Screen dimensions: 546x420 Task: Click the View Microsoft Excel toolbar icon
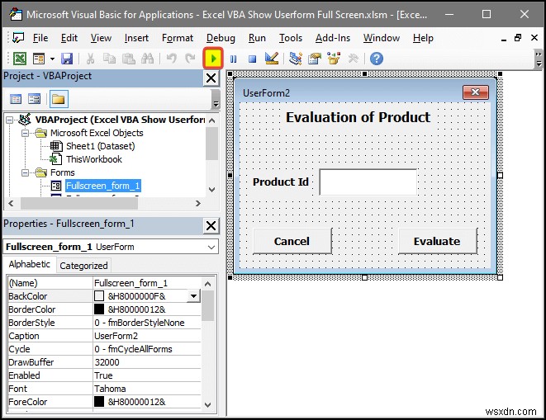coord(20,59)
